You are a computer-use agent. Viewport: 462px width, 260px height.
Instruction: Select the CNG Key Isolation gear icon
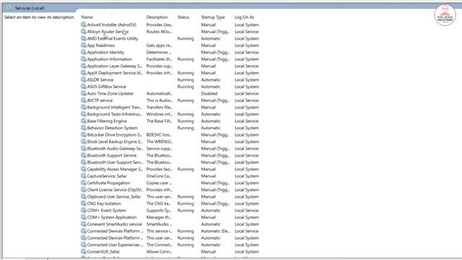point(84,204)
